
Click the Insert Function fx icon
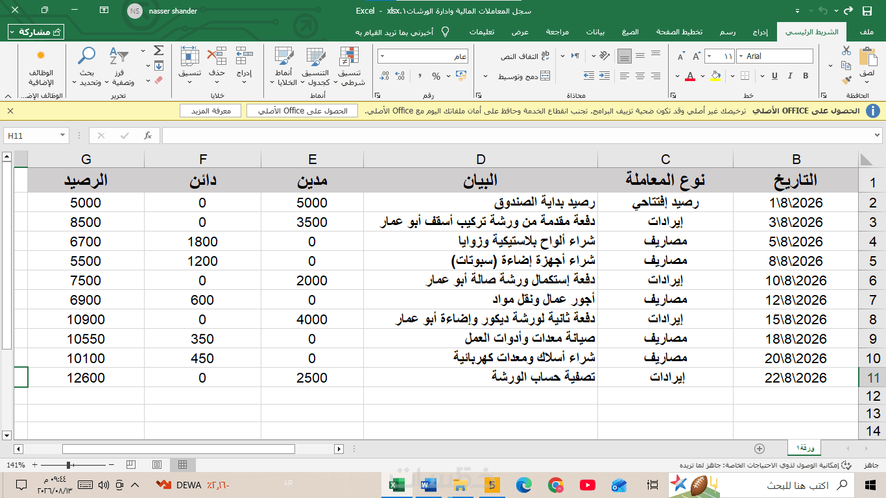point(148,136)
